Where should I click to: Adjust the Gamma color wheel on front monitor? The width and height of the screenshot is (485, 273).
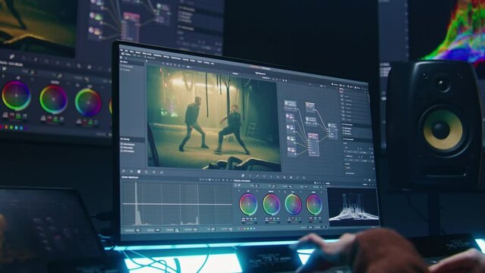(271, 204)
